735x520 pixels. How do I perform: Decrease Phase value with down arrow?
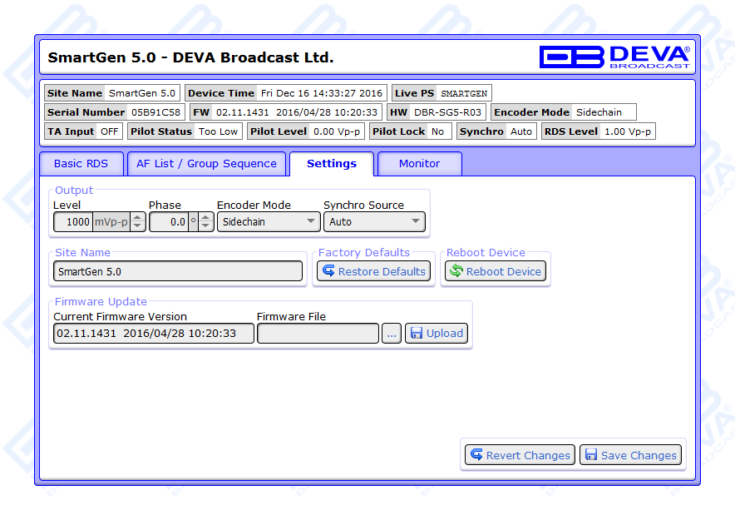[x=206, y=226]
